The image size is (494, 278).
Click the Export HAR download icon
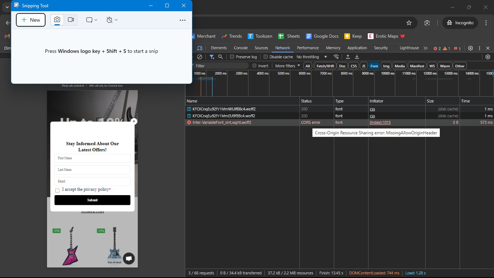tap(357, 57)
